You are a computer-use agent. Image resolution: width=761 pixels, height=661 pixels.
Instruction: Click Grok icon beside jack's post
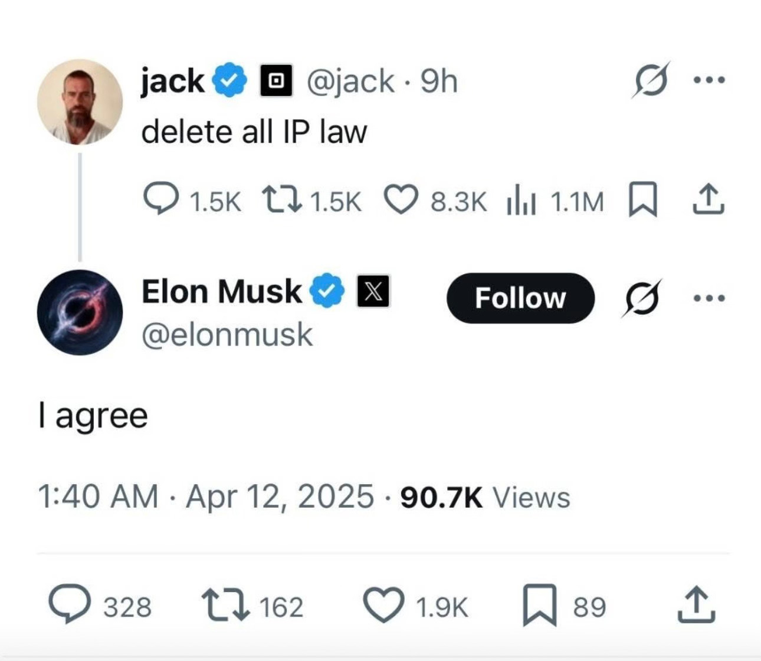651,80
